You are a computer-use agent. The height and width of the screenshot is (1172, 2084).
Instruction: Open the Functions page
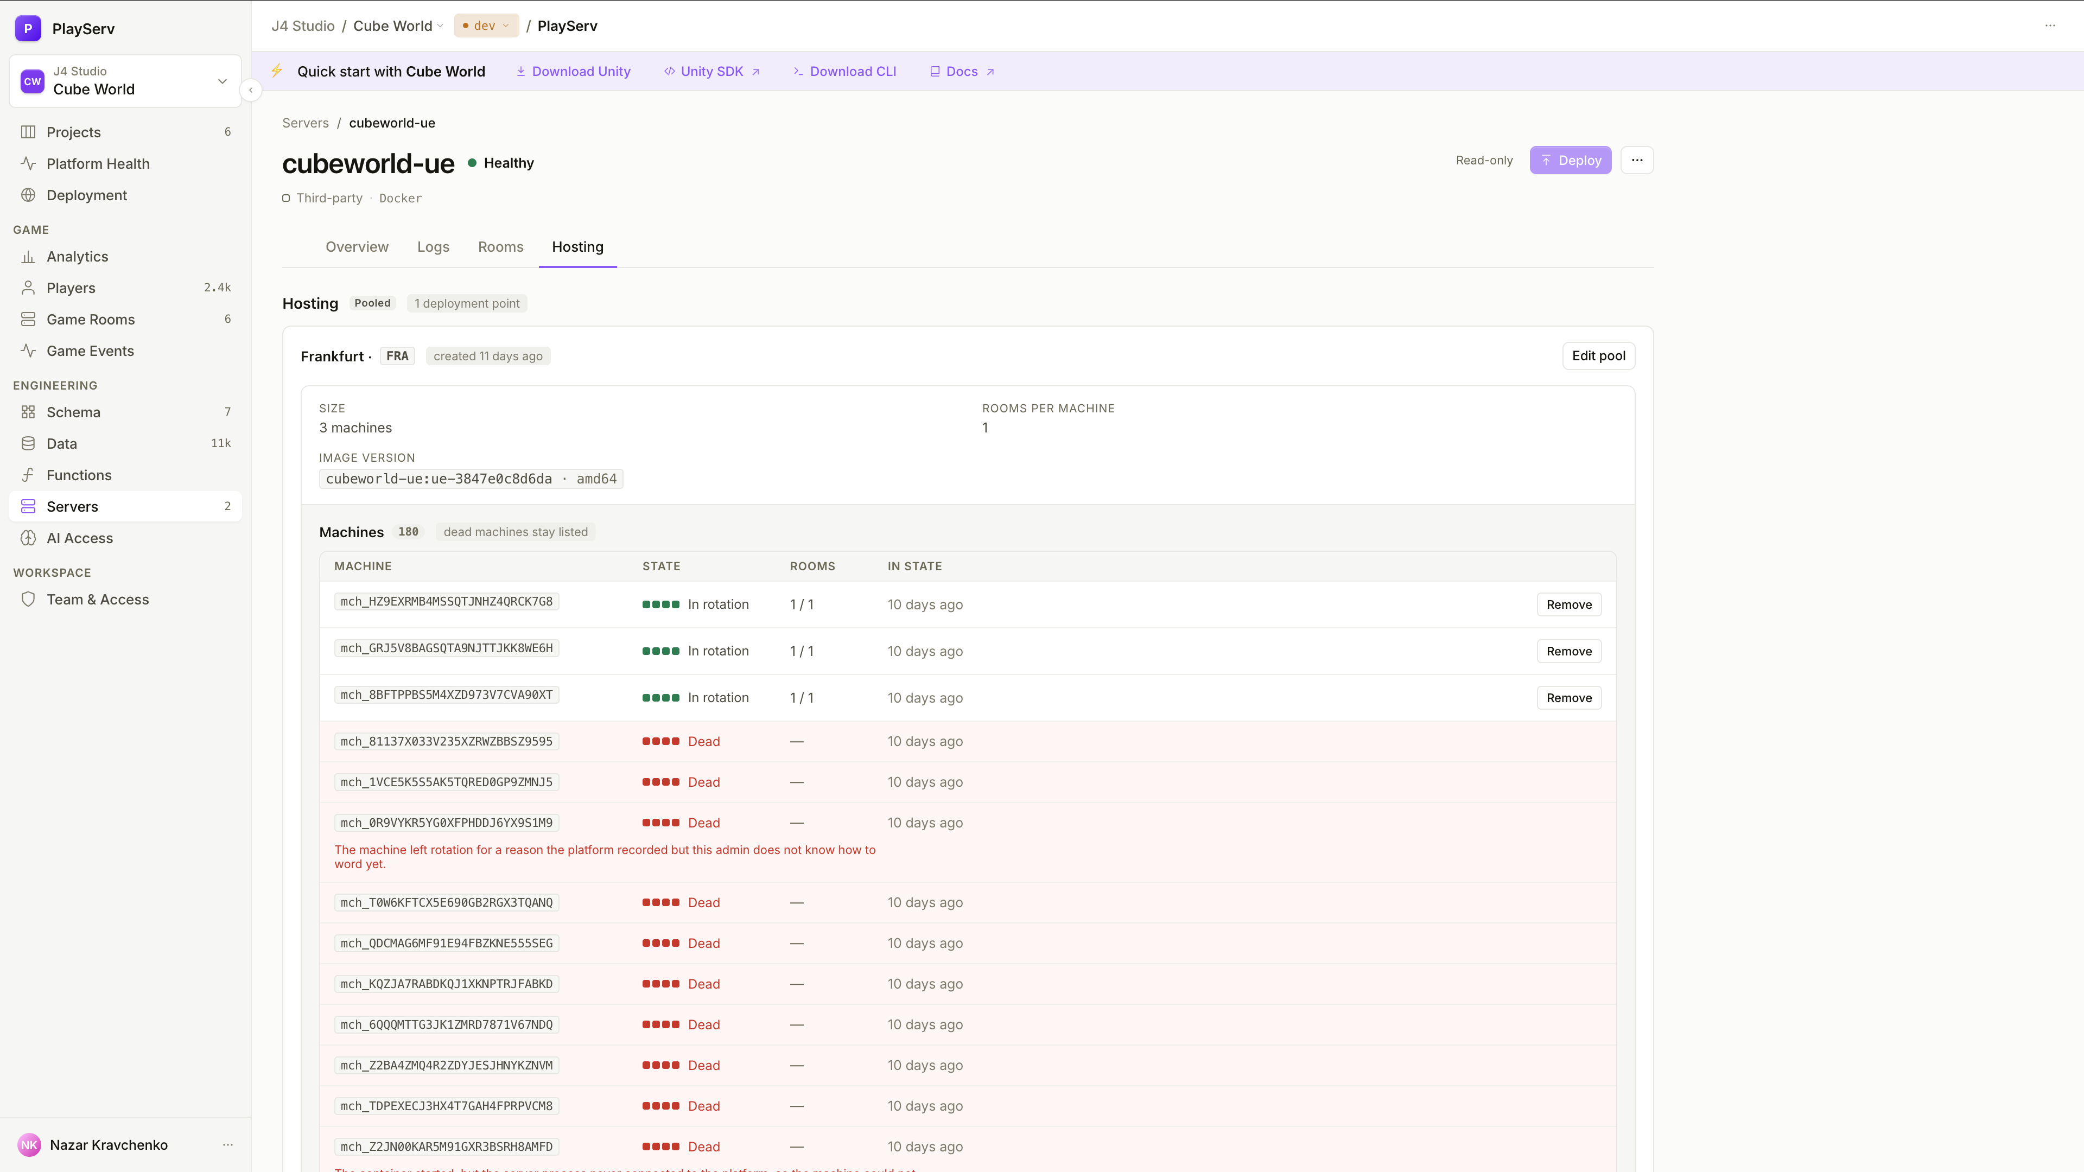(x=125, y=475)
